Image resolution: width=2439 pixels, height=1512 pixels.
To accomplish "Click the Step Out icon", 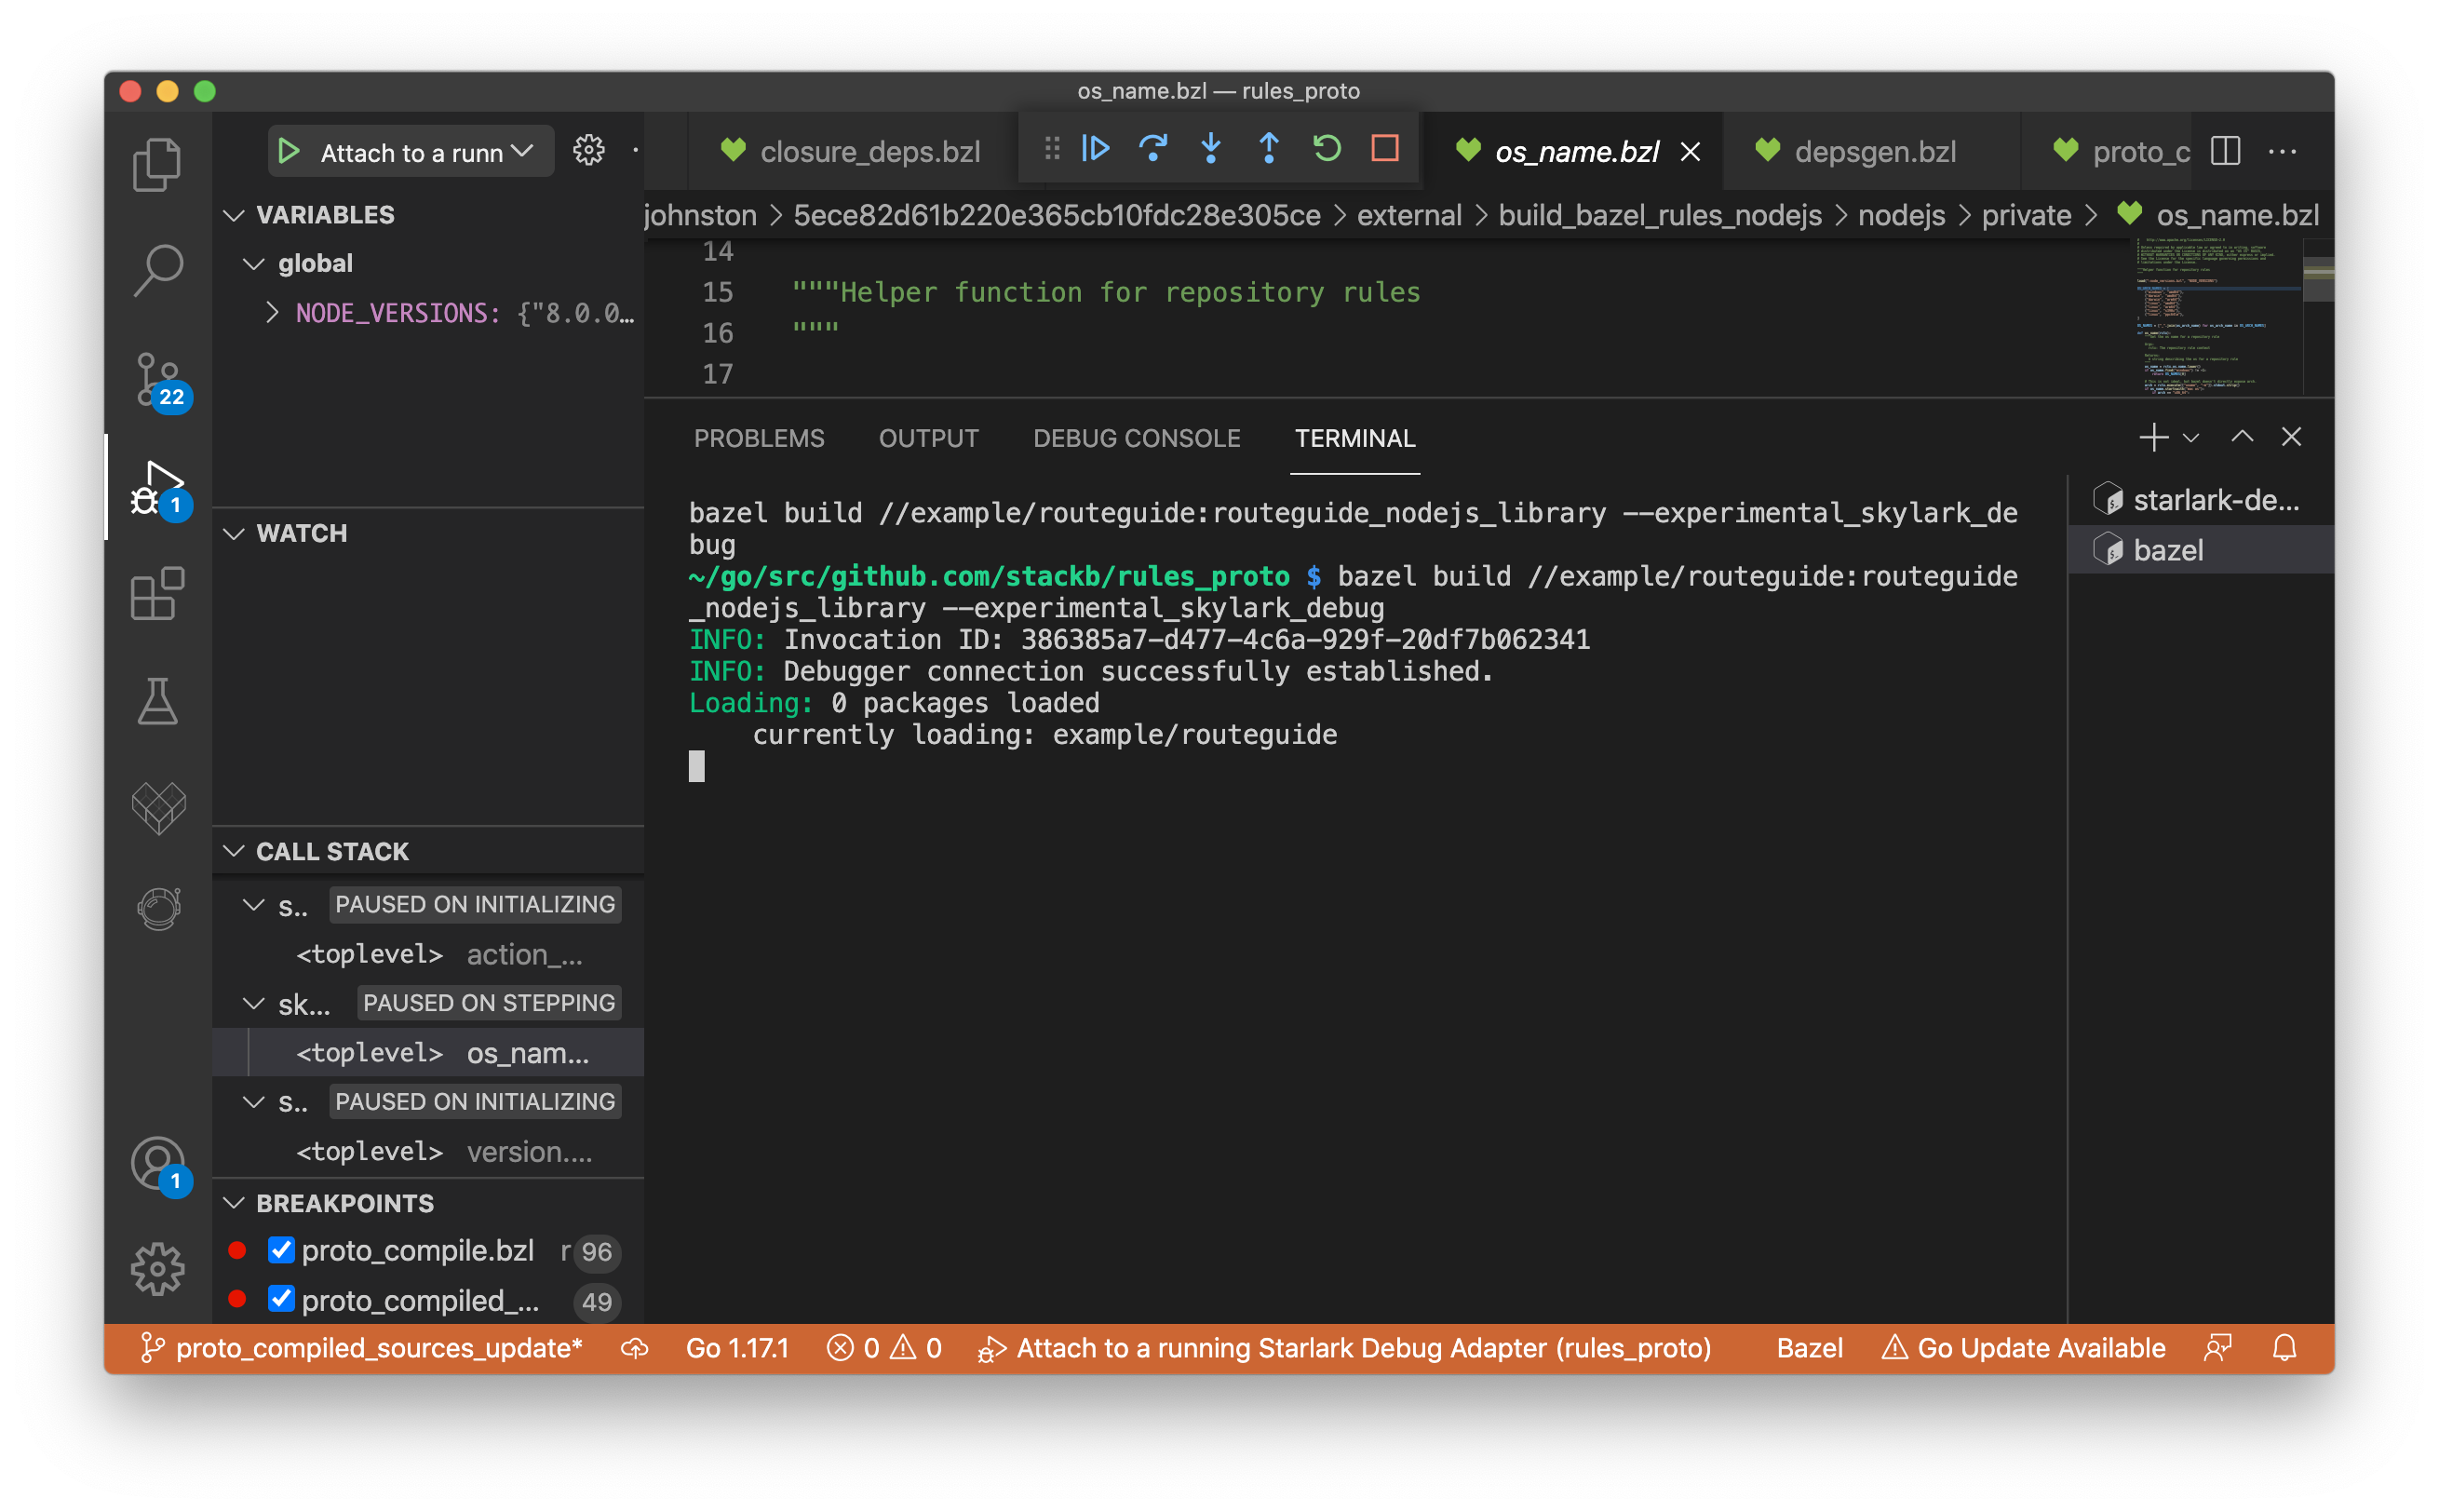I will 1269,148.
